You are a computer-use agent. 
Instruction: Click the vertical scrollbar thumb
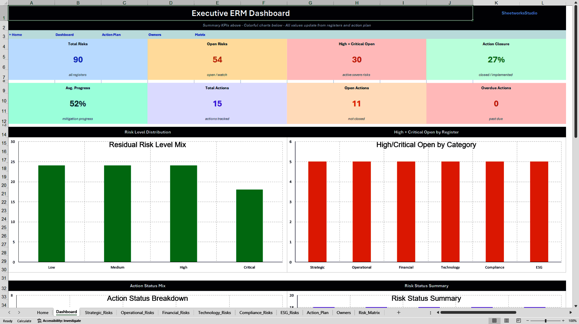tap(576, 71)
